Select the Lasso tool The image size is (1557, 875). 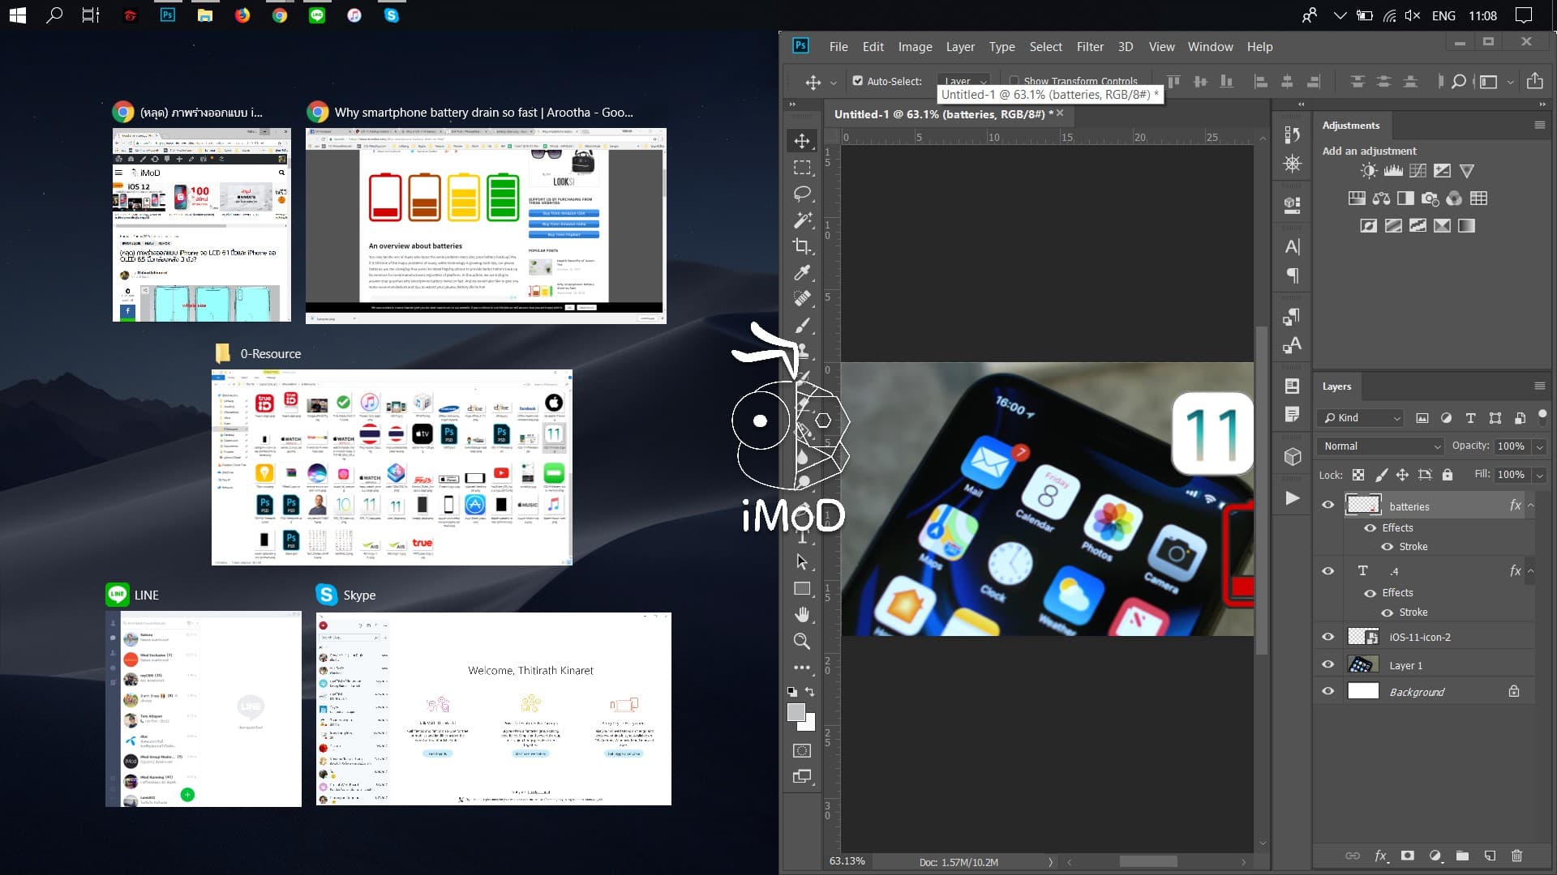click(x=803, y=193)
